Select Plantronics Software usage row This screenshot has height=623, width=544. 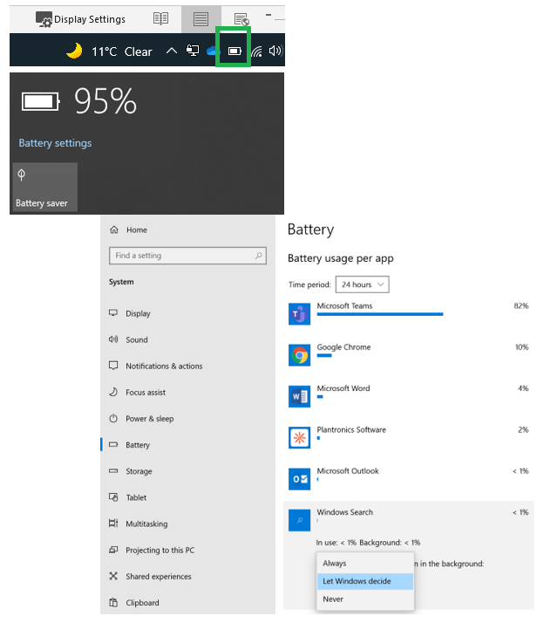tap(409, 437)
